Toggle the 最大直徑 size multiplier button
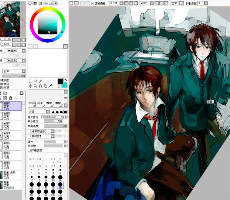Screen dimensions: 230x200 [x=42, y=117]
